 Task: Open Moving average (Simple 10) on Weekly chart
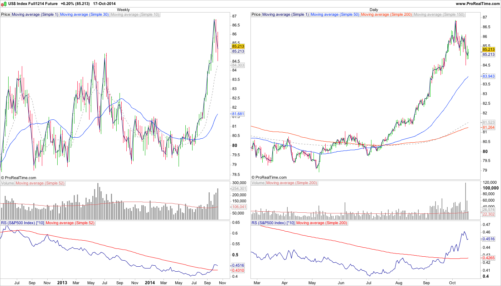[135, 15]
